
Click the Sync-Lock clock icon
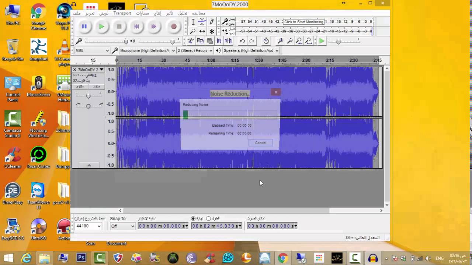click(x=266, y=41)
